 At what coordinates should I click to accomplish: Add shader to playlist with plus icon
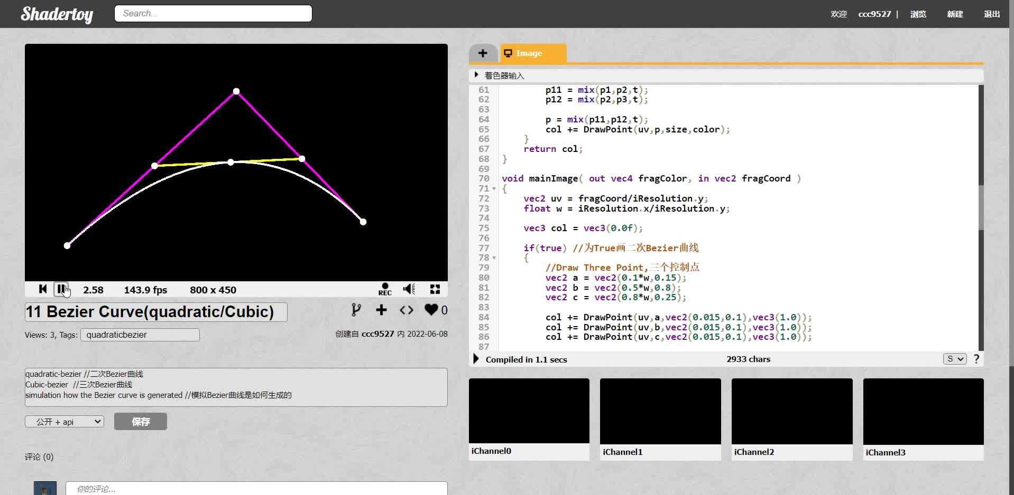pyautogui.click(x=381, y=310)
